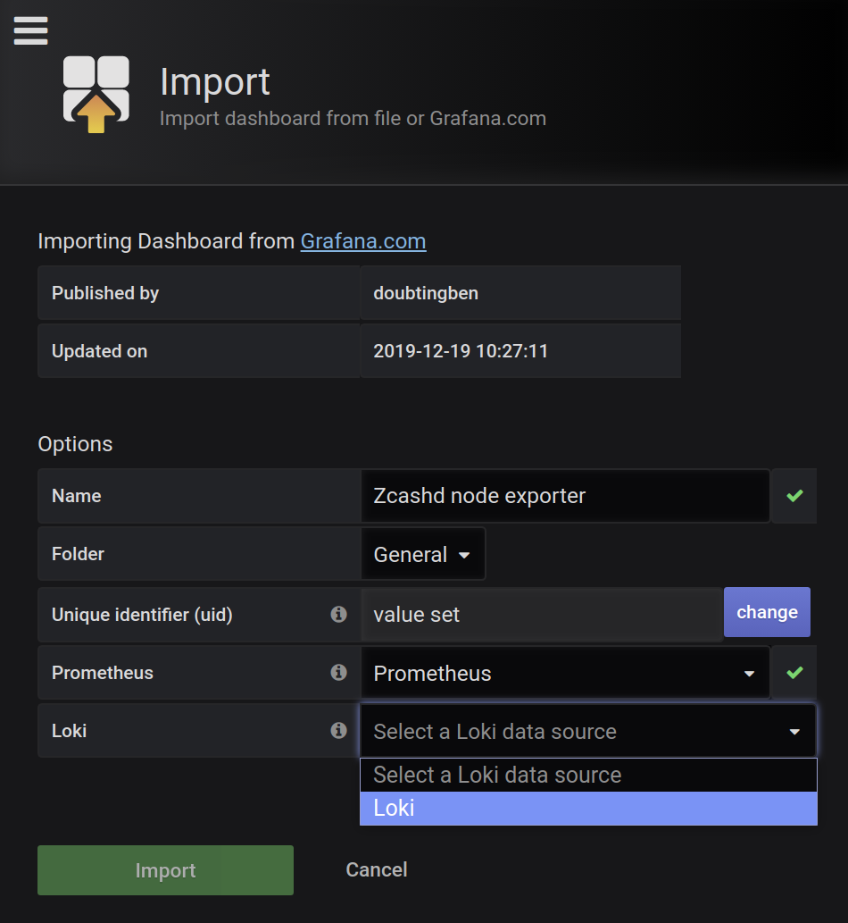
Task: Collapse the Loki data source dropdown
Action: [588, 731]
